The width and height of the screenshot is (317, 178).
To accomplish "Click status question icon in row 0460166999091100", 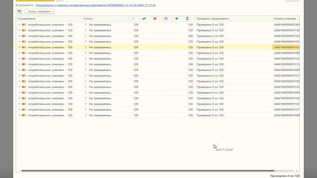I will pos(86,81).
